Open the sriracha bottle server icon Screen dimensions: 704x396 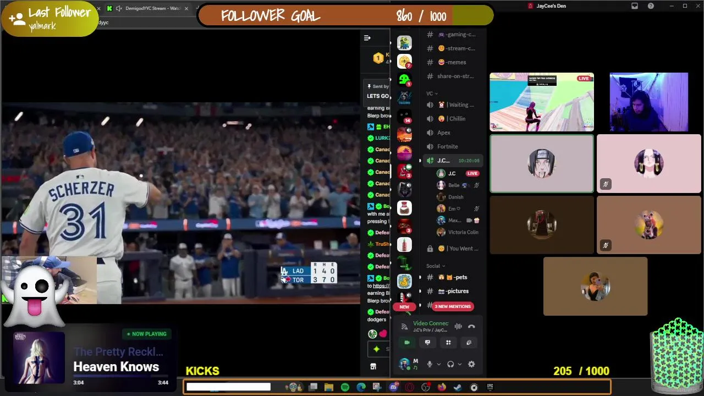point(404,244)
